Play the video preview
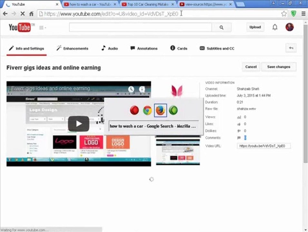This screenshot has width=308, height=232. point(79,124)
